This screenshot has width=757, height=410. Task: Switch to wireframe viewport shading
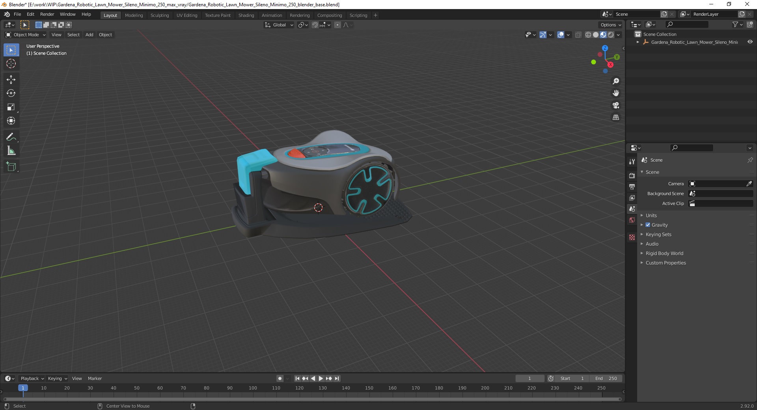point(588,35)
